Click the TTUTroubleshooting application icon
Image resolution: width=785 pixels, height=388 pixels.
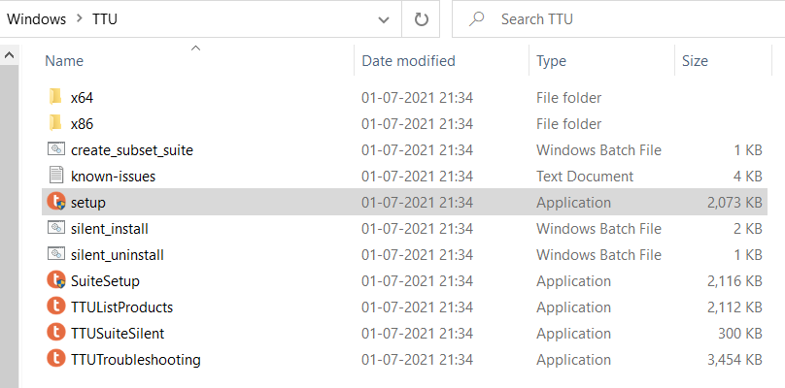click(x=56, y=359)
